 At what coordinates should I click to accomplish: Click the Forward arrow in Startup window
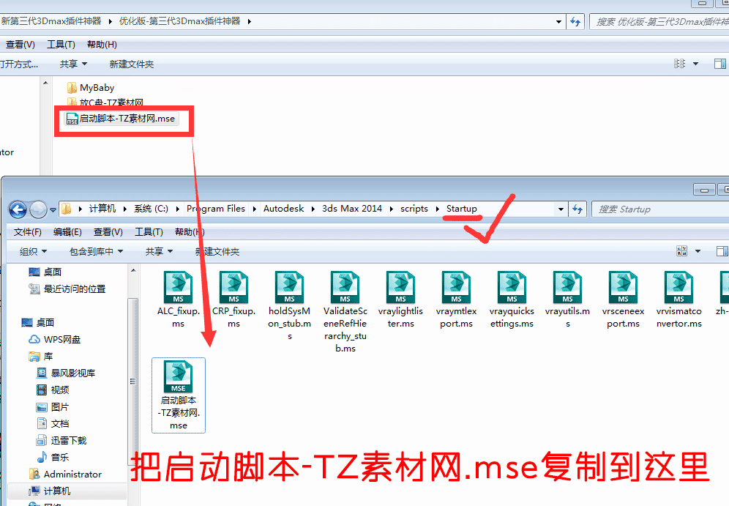pyautogui.click(x=38, y=209)
